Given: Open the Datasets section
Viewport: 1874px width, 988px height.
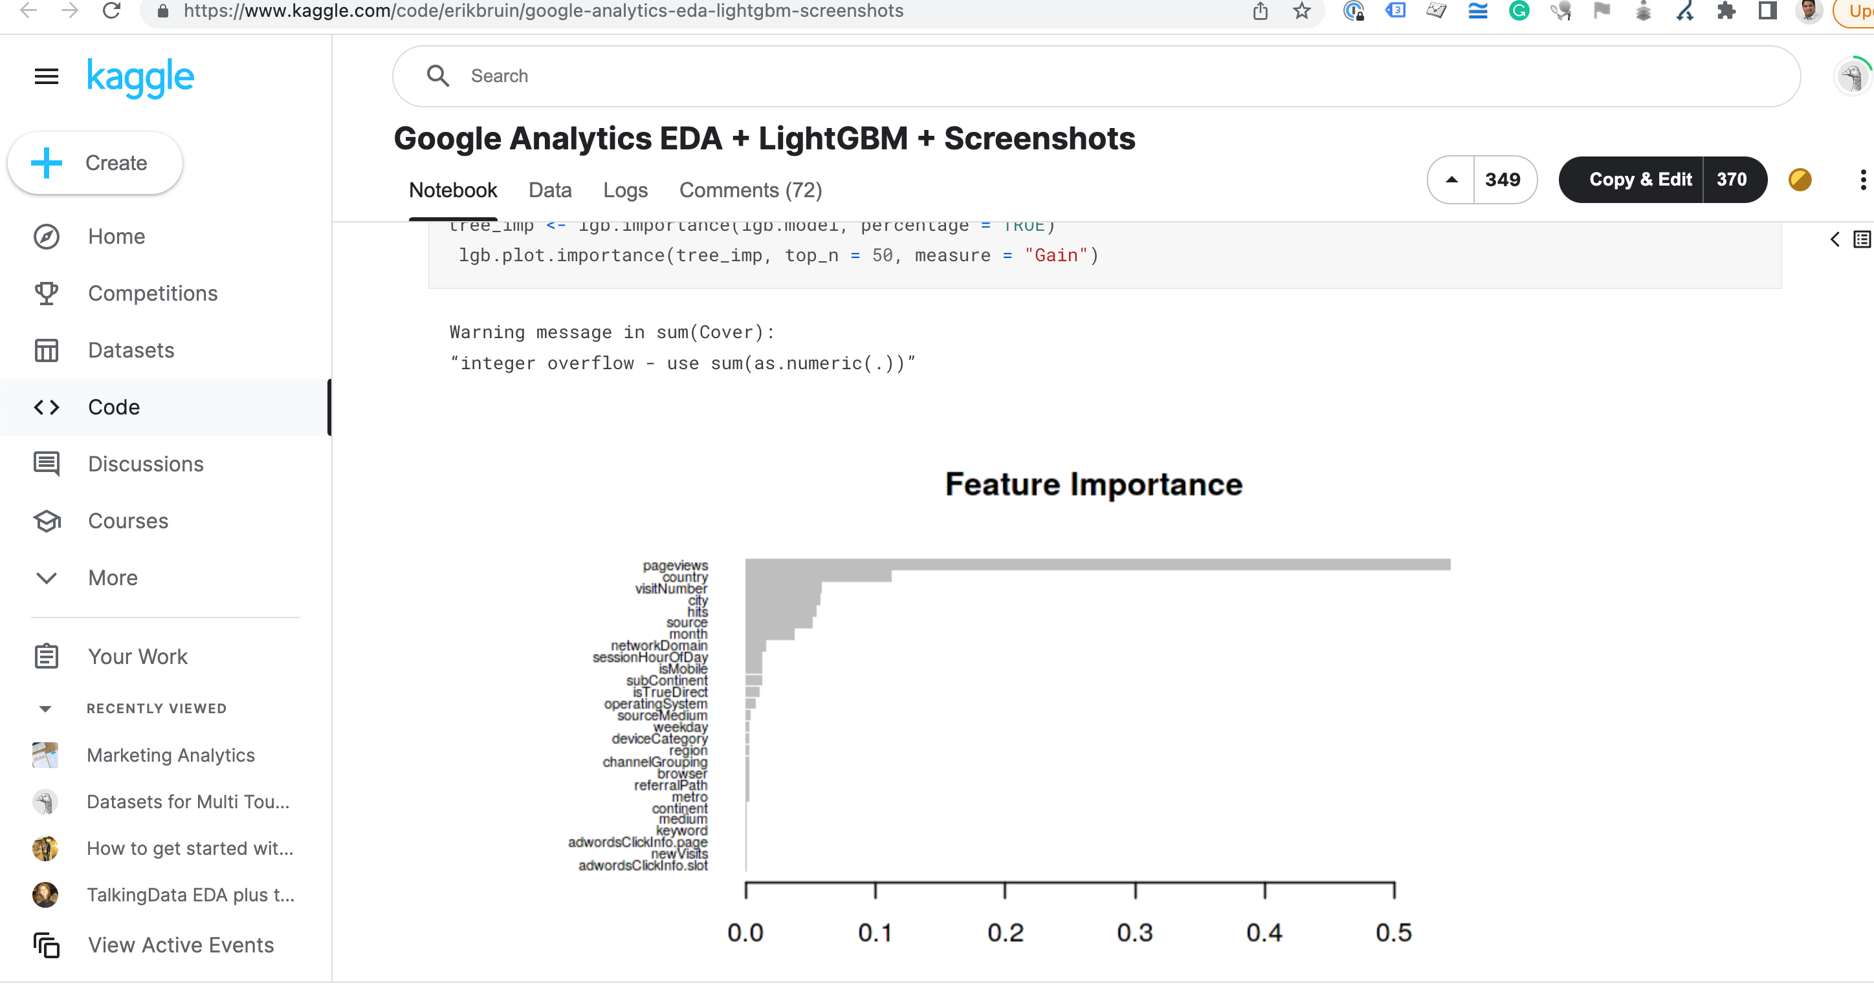Looking at the screenshot, I should (x=46, y=350).
